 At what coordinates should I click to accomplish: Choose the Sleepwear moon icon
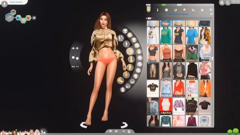coord(175,10)
